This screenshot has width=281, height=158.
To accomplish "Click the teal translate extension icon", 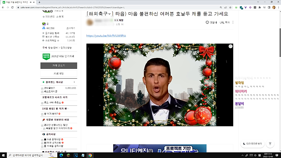I will click(x=241, y=7).
